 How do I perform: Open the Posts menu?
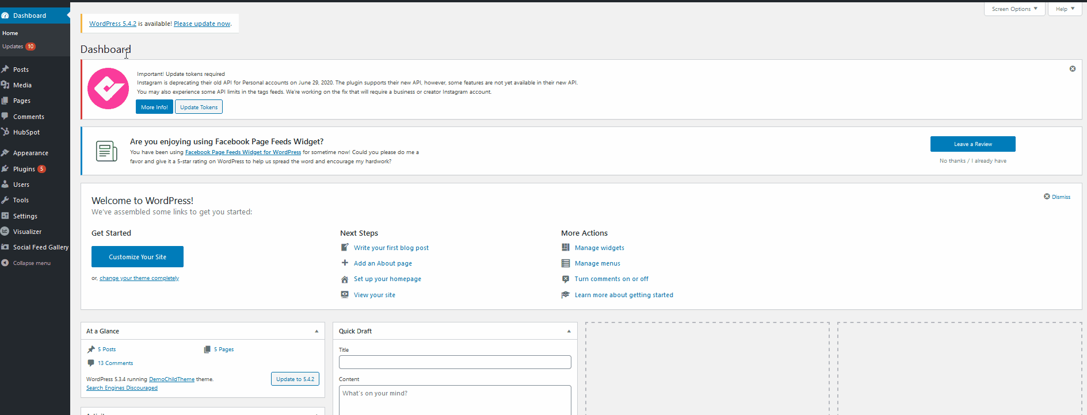(21, 70)
